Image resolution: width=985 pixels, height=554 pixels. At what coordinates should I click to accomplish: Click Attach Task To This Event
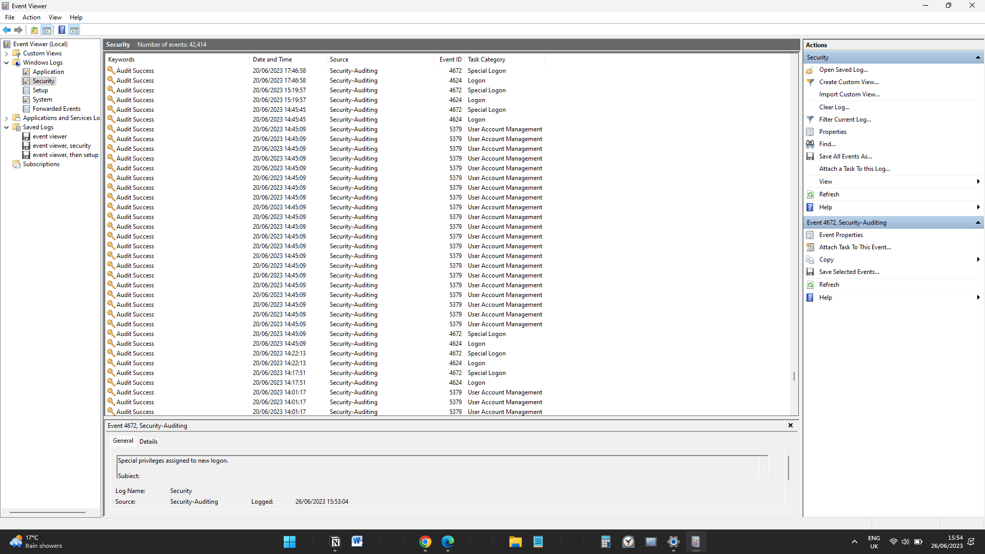pyautogui.click(x=855, y=247)
